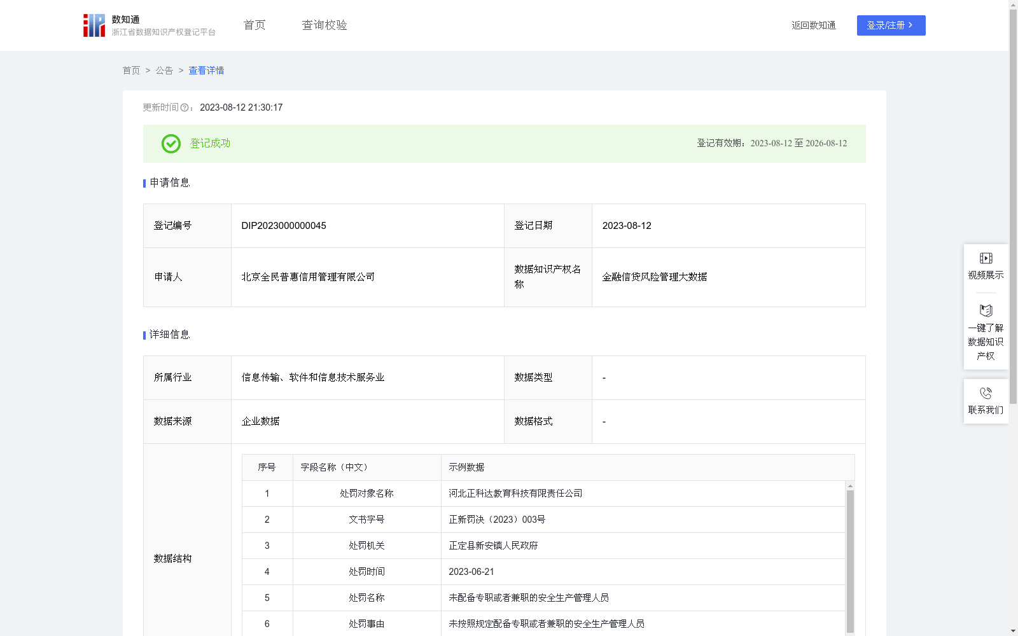
Task: Click the page scroll-down arrow
Action: point(1013,631)
